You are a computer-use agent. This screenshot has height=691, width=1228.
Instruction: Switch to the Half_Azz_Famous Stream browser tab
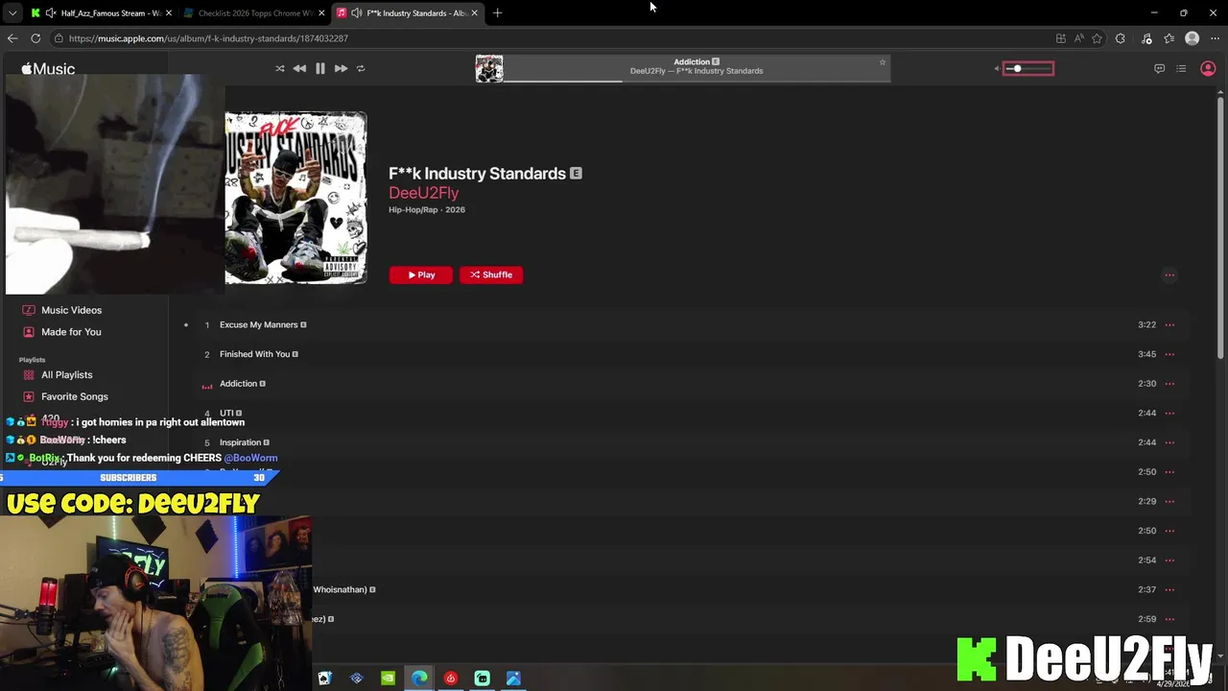pyautogui.click(x=102, y=12)
